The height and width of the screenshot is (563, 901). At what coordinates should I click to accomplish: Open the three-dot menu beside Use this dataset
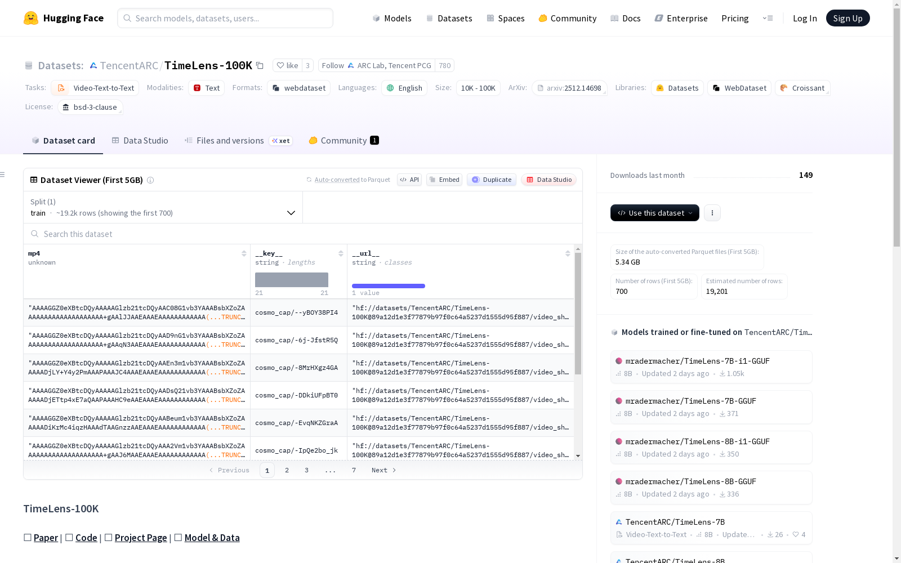[x=712, y=213]
